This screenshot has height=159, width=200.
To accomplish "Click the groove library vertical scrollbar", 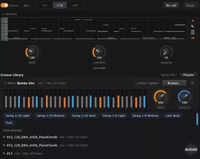I will coord(197,119).
